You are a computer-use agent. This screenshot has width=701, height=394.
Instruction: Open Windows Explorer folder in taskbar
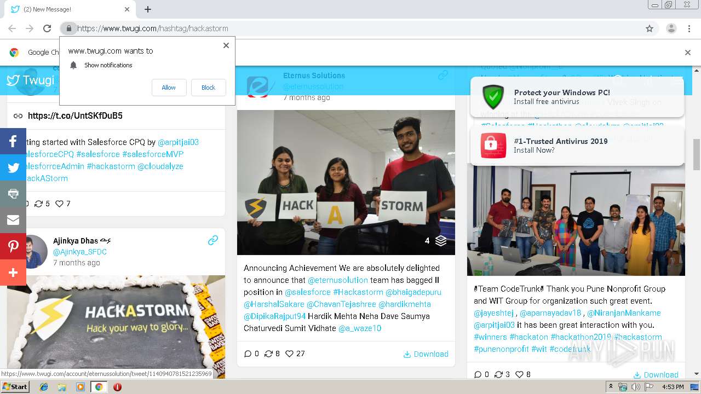(62, 387)
